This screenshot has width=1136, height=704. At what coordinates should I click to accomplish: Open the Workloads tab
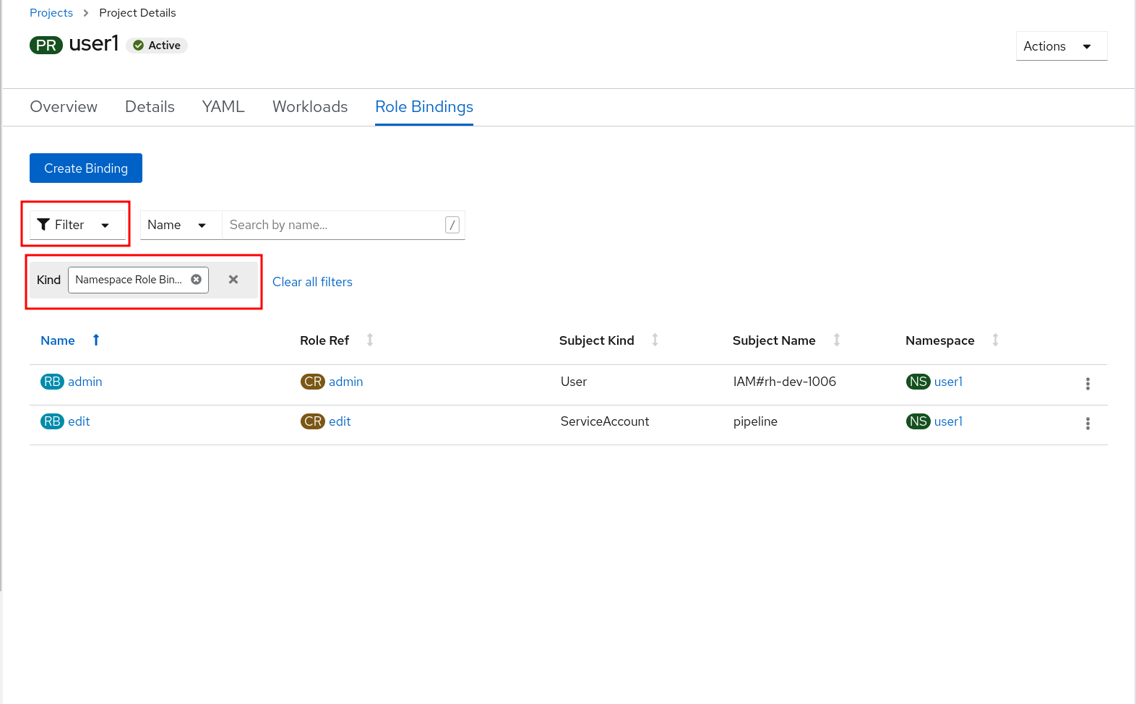(x=310, y=107)
